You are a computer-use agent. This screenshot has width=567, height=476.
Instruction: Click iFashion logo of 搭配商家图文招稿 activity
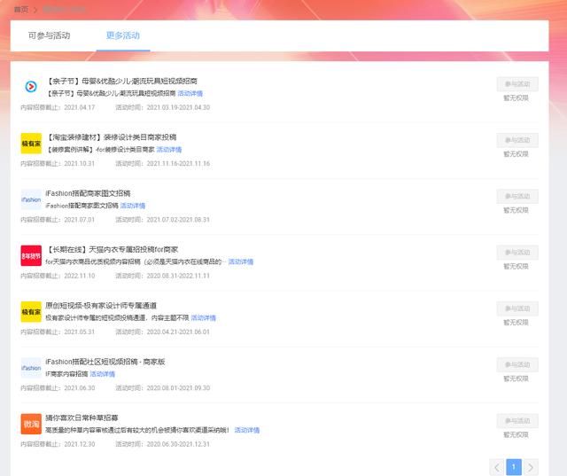click(x=31, y=199)
